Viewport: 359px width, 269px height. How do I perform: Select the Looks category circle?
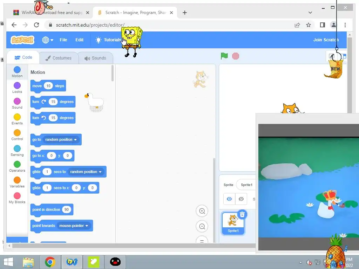[x=17, y=85]
